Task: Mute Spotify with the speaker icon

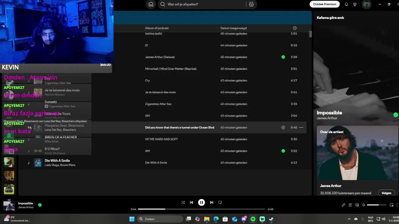Action: [x=363, y=205]
